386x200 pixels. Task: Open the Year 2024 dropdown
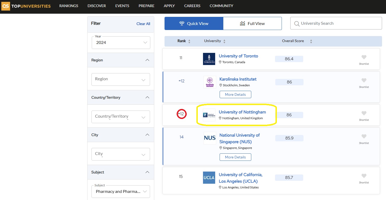[121, 42]
